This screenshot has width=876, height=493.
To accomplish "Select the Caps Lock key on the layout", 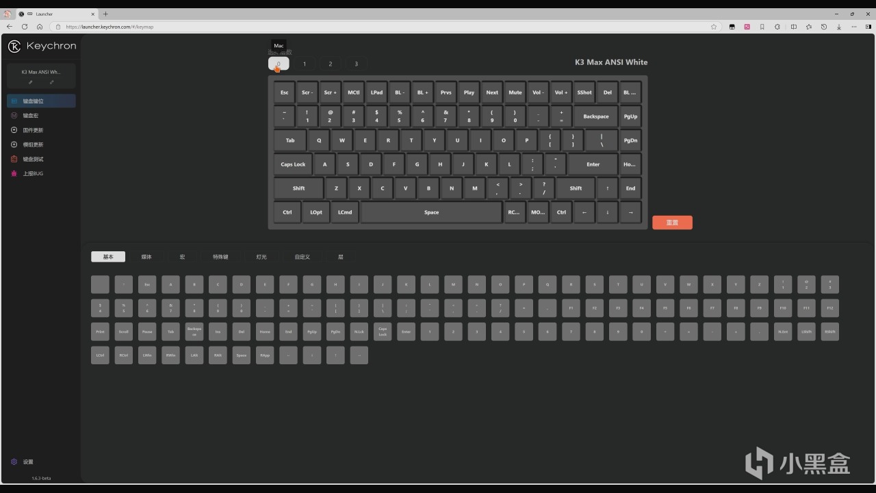I will point(293,164).
